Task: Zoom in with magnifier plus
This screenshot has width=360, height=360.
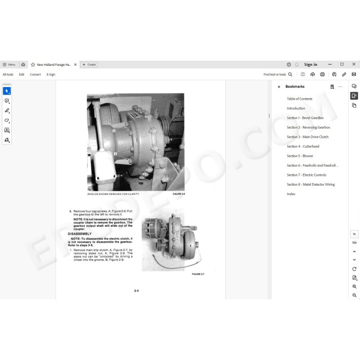Action: [354, 287]
